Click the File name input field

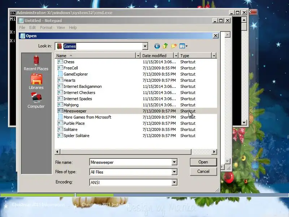[x=131, y=162]
